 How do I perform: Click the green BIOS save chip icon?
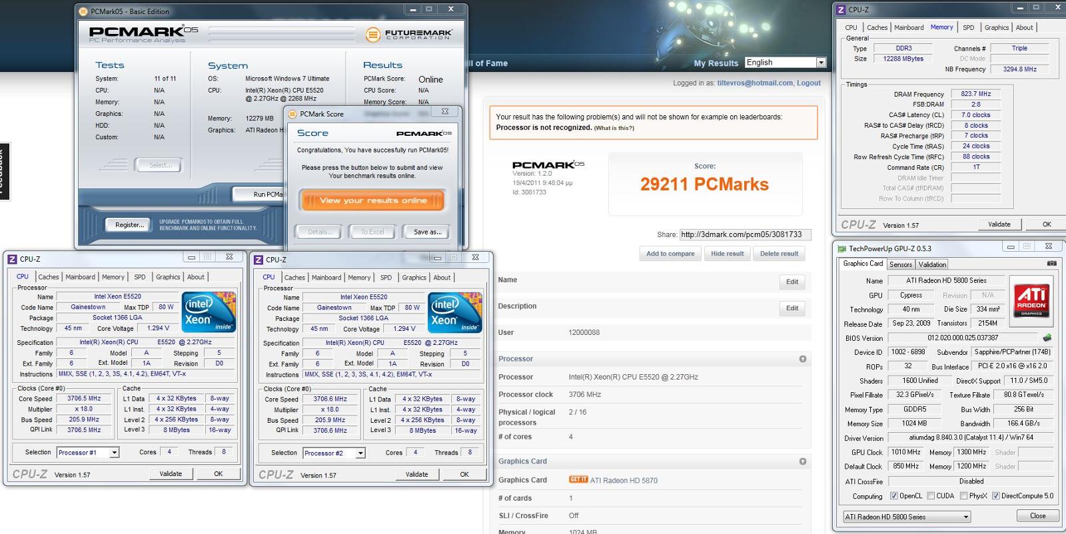coord(1047,338)
